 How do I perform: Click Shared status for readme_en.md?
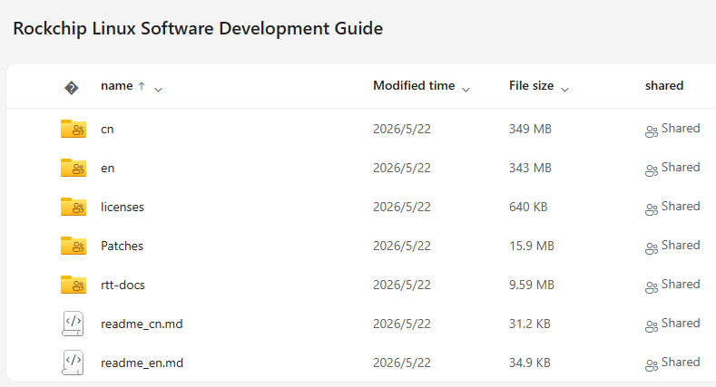[681, 363]
